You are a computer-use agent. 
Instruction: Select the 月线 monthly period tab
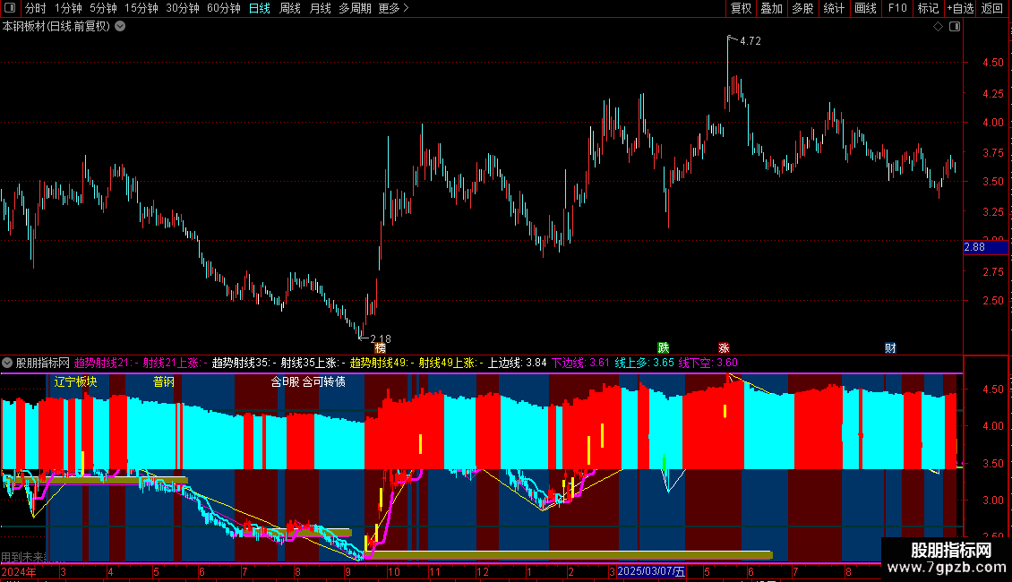click(320, 8)
